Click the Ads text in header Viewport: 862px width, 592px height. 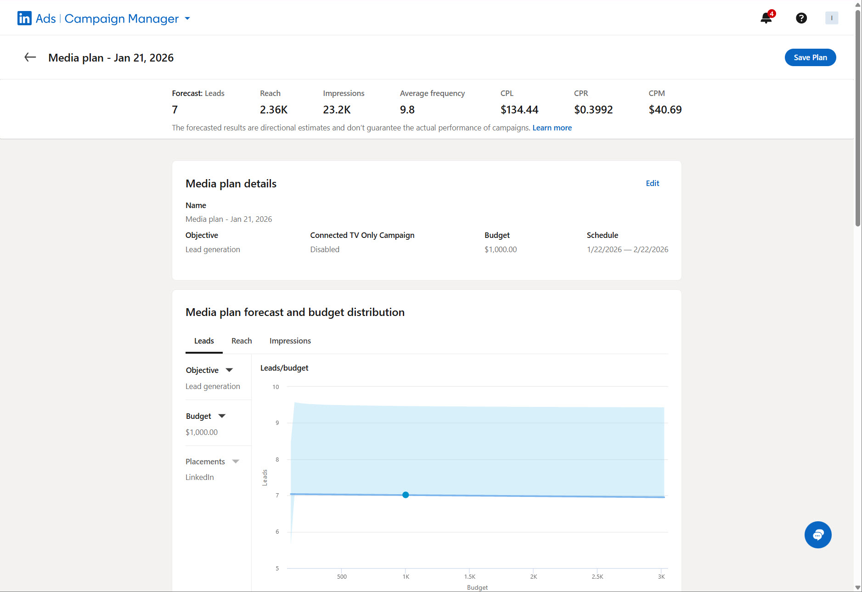(45, 19)
